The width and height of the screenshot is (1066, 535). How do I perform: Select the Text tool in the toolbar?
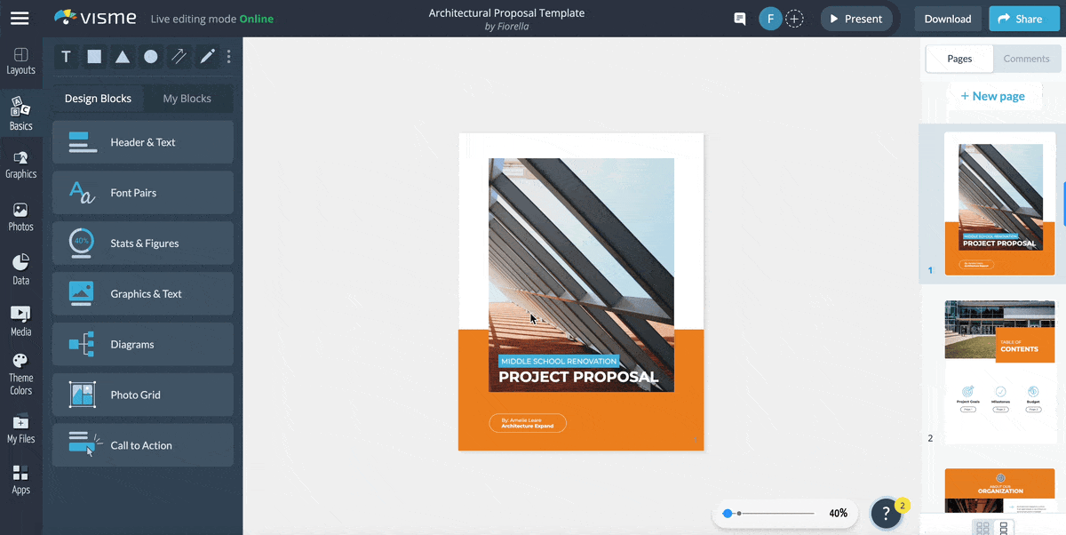pos(66,56)
